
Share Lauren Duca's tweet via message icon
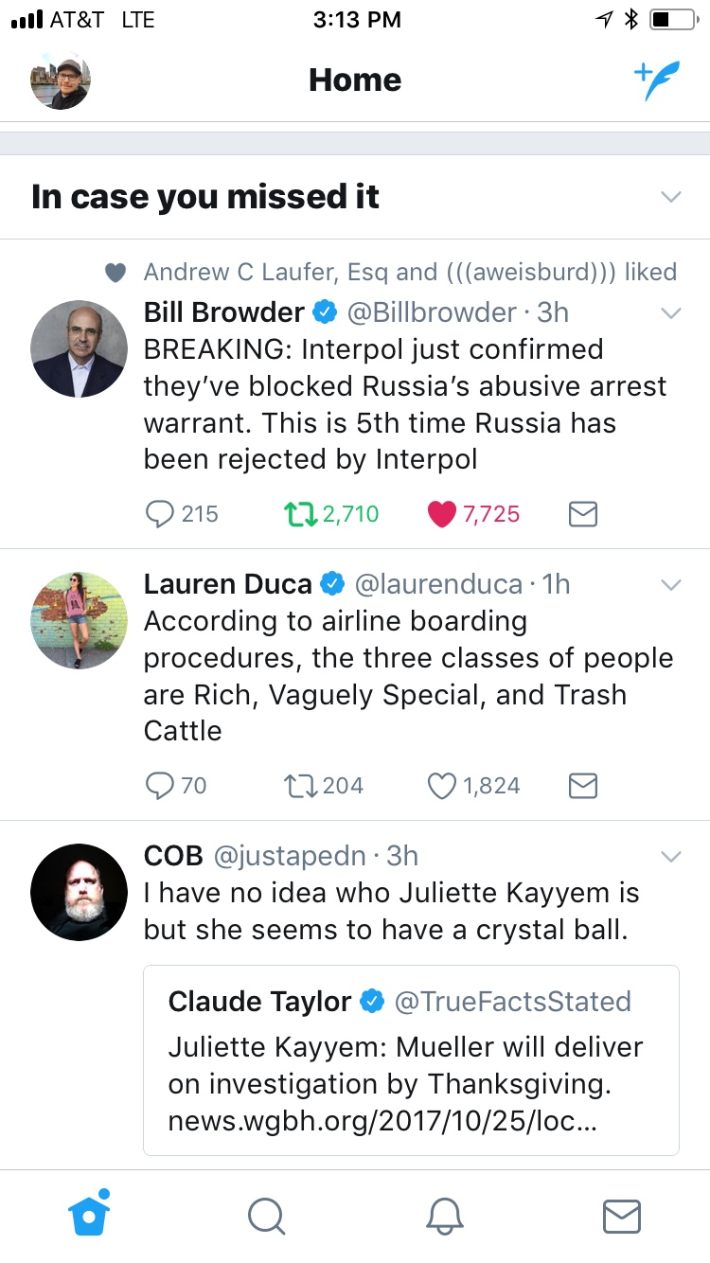[582, 786]
